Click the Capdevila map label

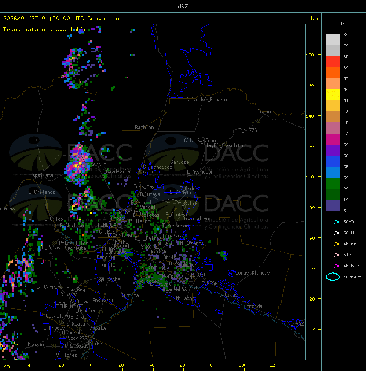pos(118,171)
